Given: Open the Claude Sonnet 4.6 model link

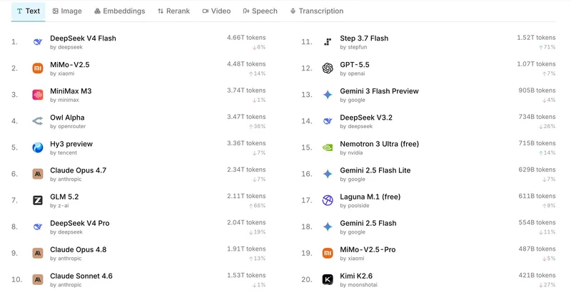Looking at the screenshot, I should [x=81, y=276].
